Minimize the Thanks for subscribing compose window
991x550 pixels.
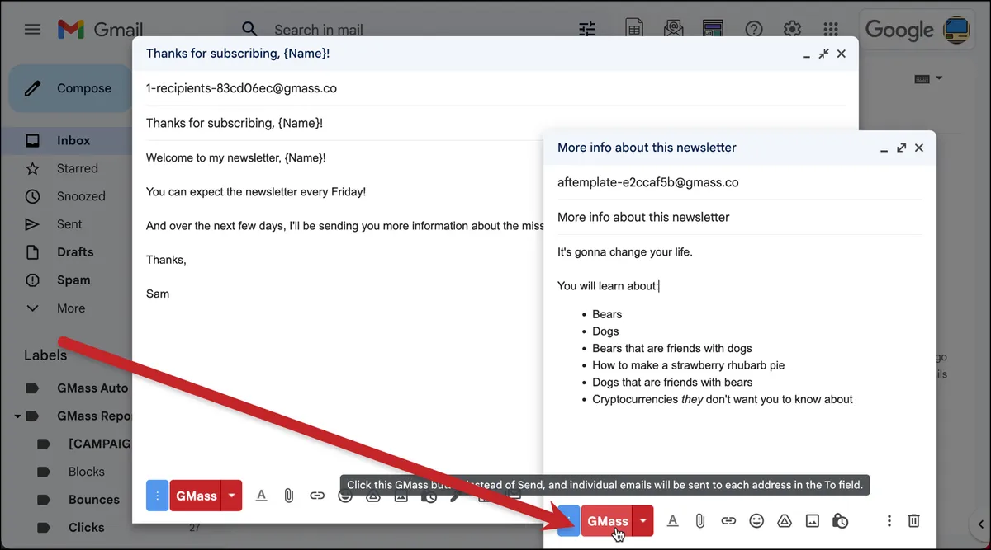[x=806, y=54]
